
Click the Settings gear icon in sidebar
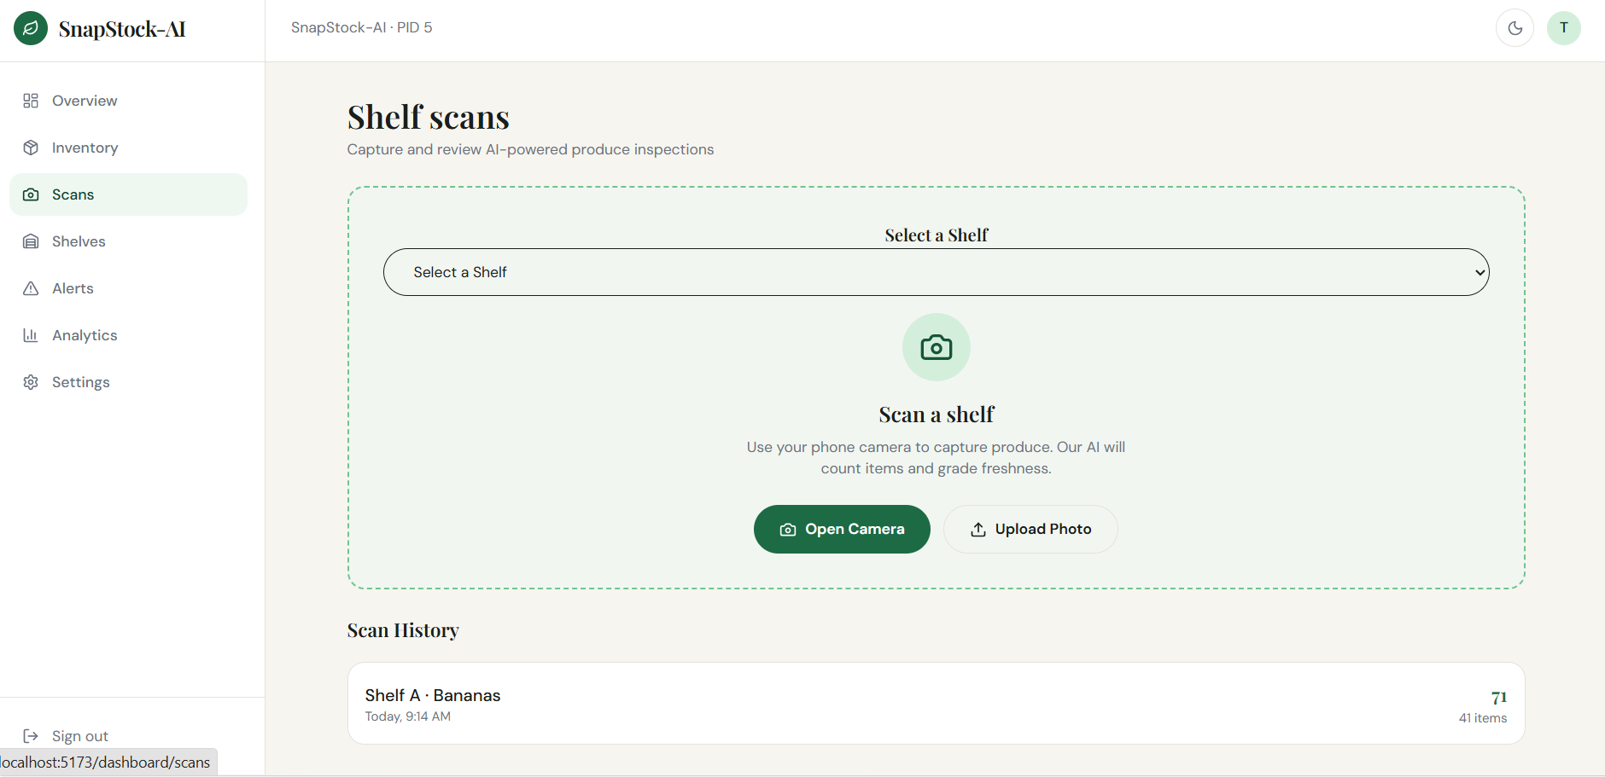tap(31, 382)
